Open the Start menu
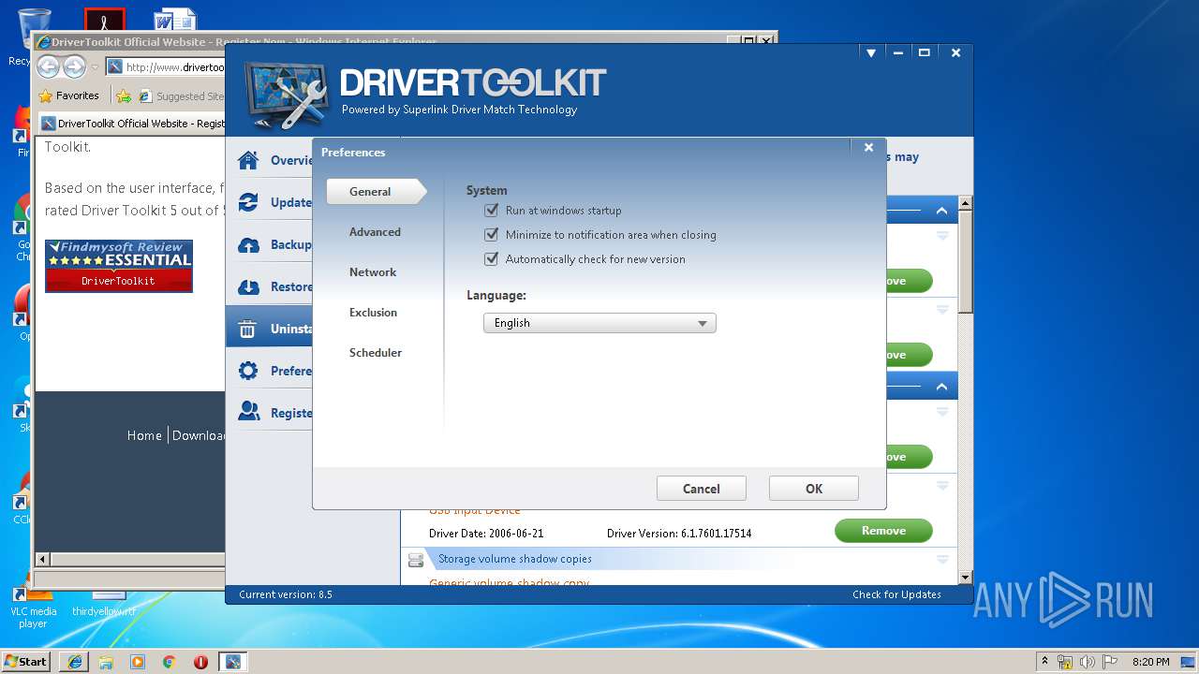 pos(26,662)
